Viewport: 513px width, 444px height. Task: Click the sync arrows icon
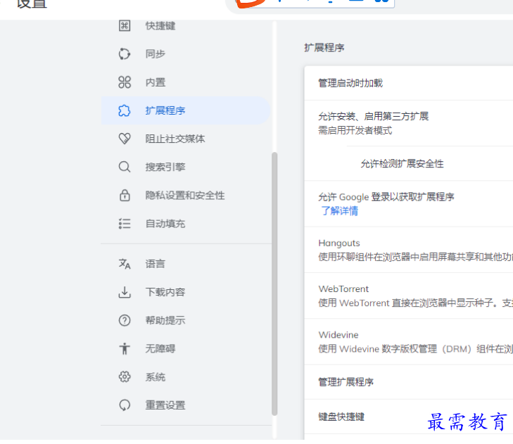click(125, 54)
